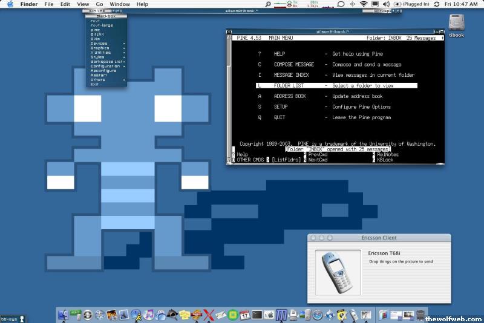This screenshot has width=484, height=323.
Task: Expand the Configuration submenu
Action: click(106, 66)
